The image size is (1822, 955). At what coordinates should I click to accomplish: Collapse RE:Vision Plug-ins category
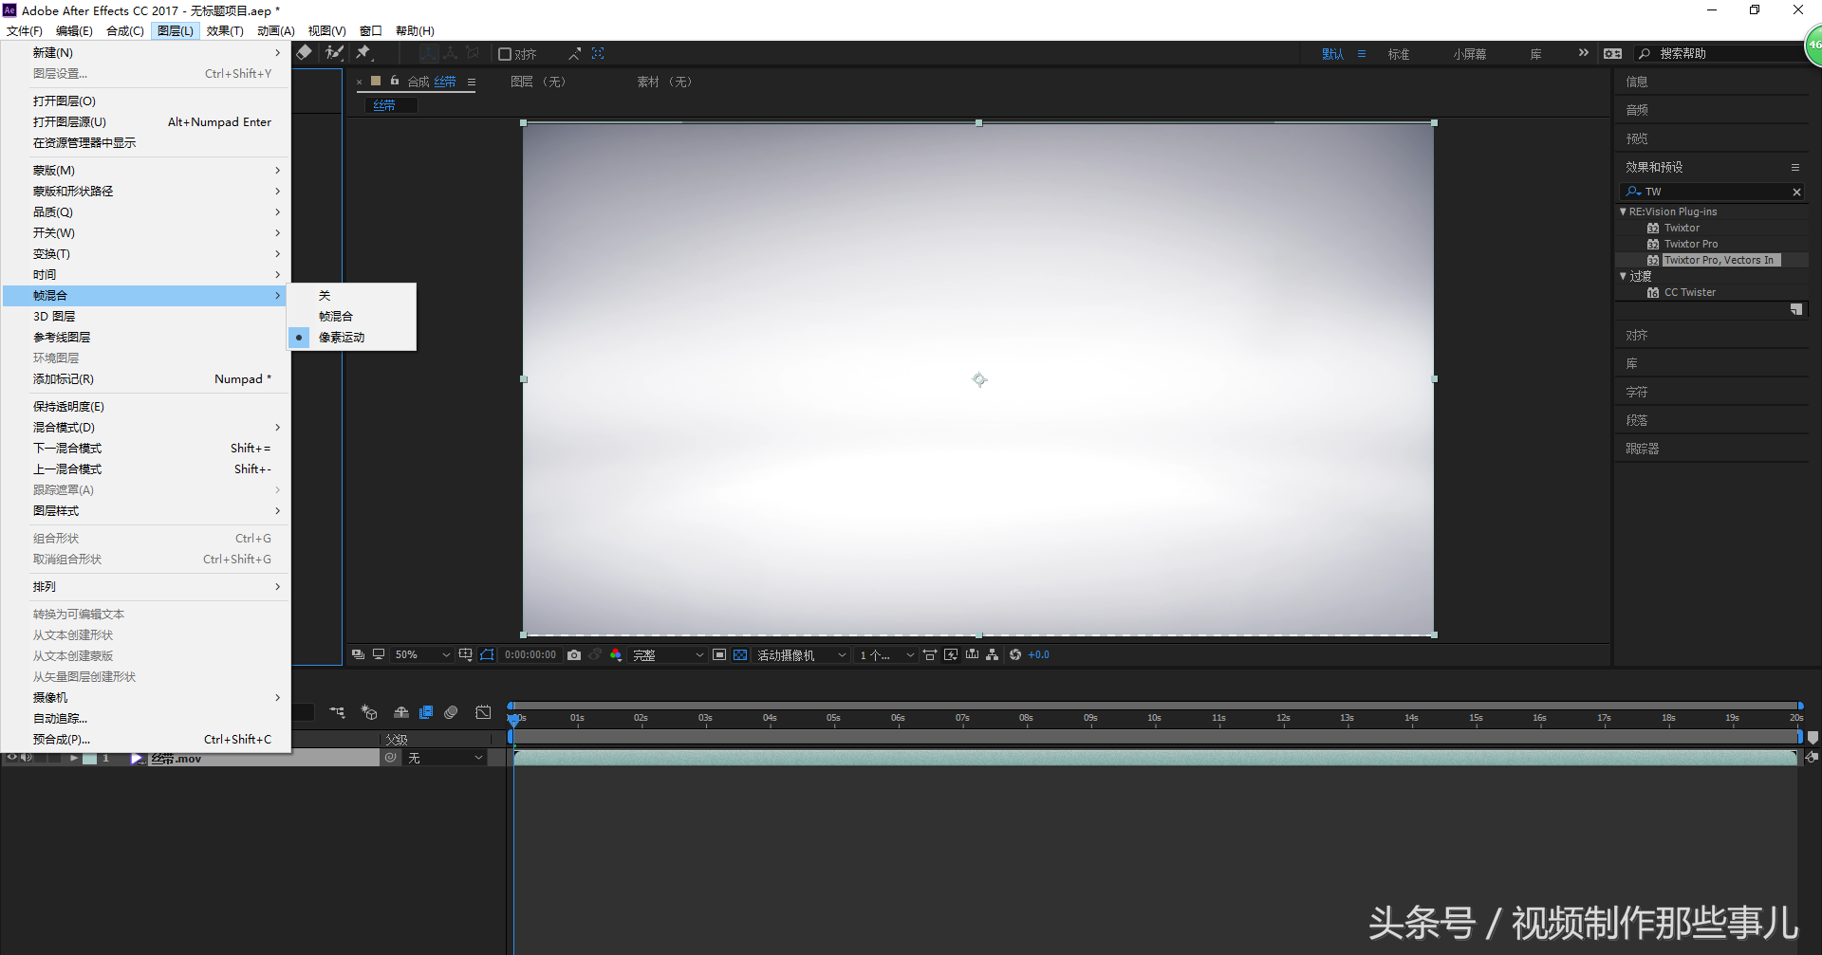click(x=1623, y=211)
